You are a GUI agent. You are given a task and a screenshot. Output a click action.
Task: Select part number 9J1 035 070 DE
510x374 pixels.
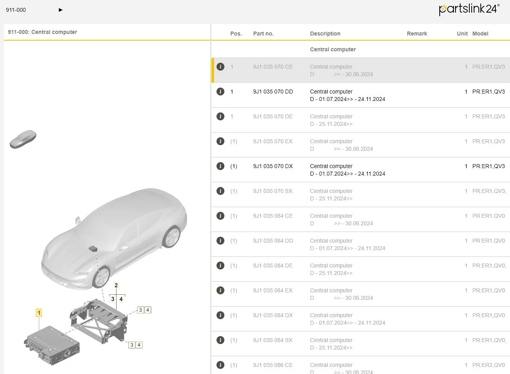pyautogui.click(x=273, y=116)
